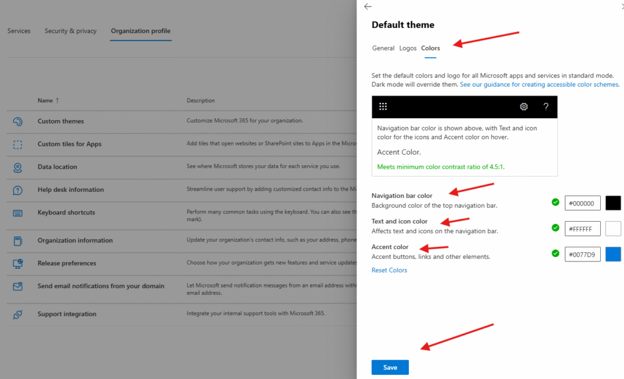Open the black navigation bar color swatch
The image size is (624, 379).
(x=613, y=203)
